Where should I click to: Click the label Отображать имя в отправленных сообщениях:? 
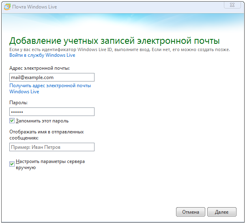tap(47, 135)
